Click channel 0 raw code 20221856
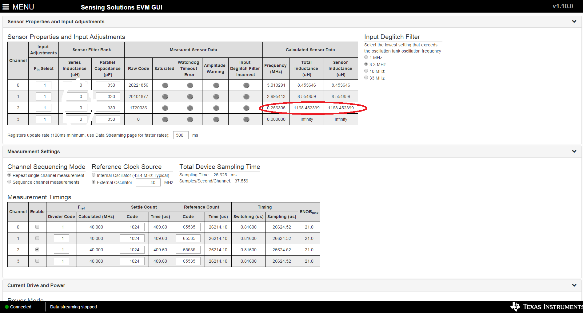This screenshot has height=313, width=583. click(138, 85)
